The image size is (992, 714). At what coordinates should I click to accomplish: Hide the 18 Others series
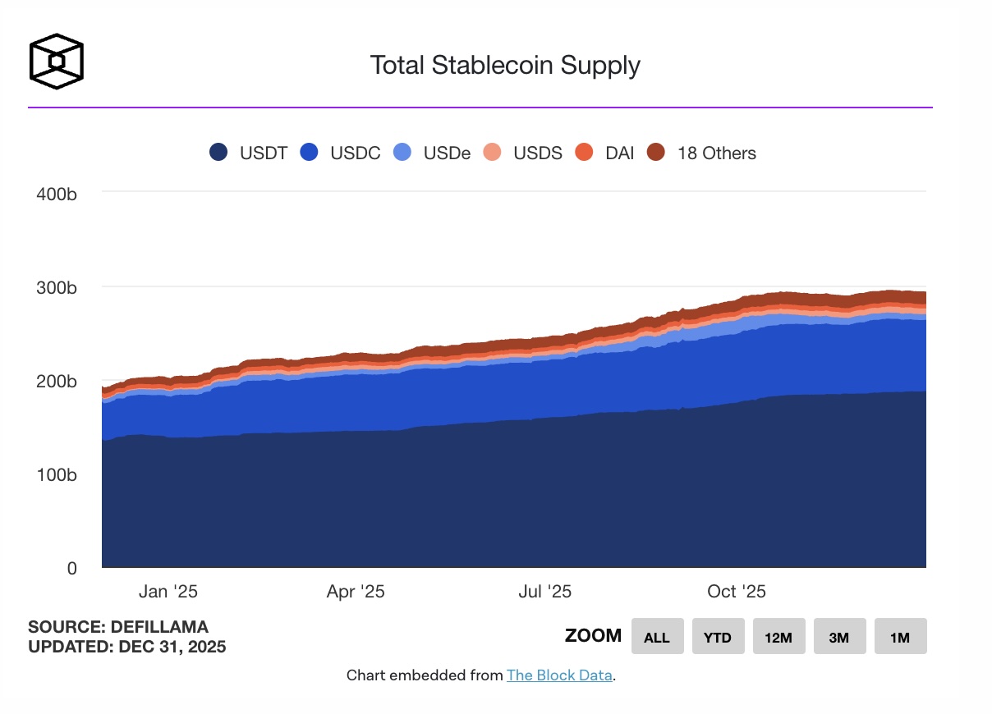(x=656, y=153)
